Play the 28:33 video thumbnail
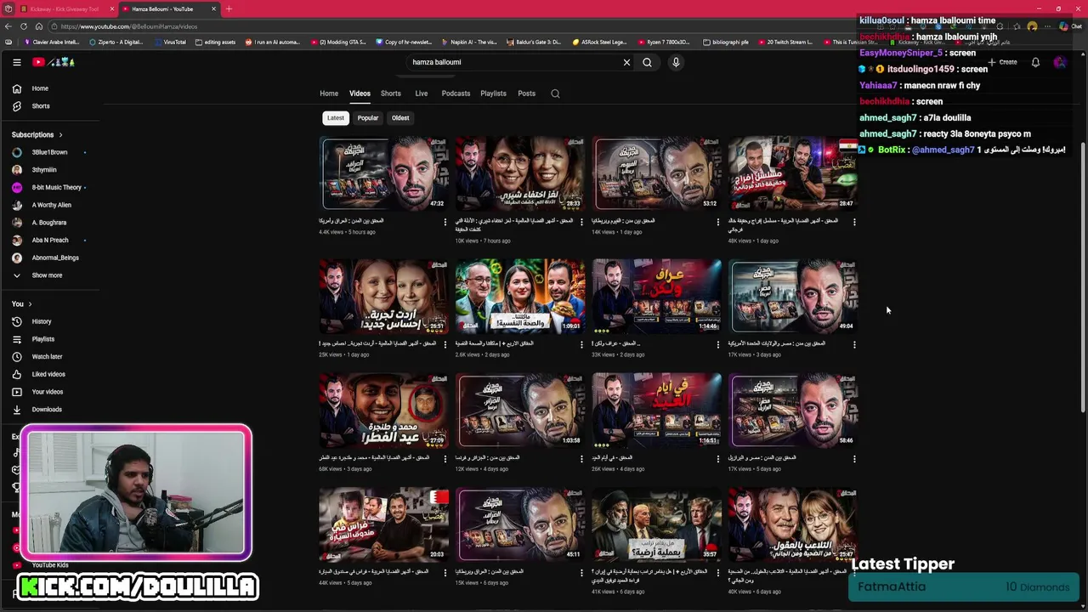This screenshot has width=1088, height=612. pyautogui.click(x=520, y=173)
